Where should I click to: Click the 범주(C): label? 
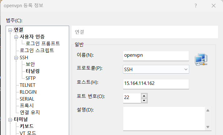[x=14, y=20]
